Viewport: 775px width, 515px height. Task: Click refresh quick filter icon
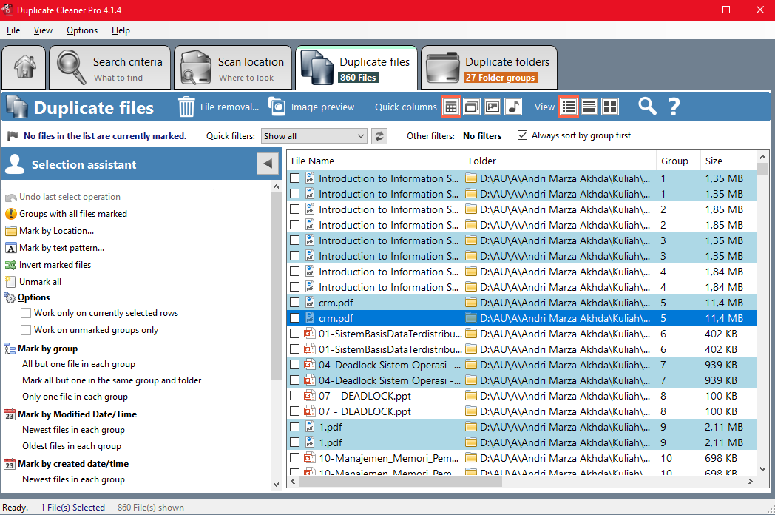click(379, 136)
